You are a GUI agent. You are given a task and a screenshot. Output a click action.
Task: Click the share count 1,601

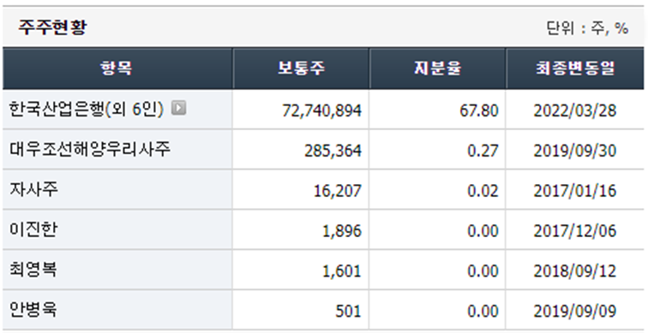[x=342, y=271]
